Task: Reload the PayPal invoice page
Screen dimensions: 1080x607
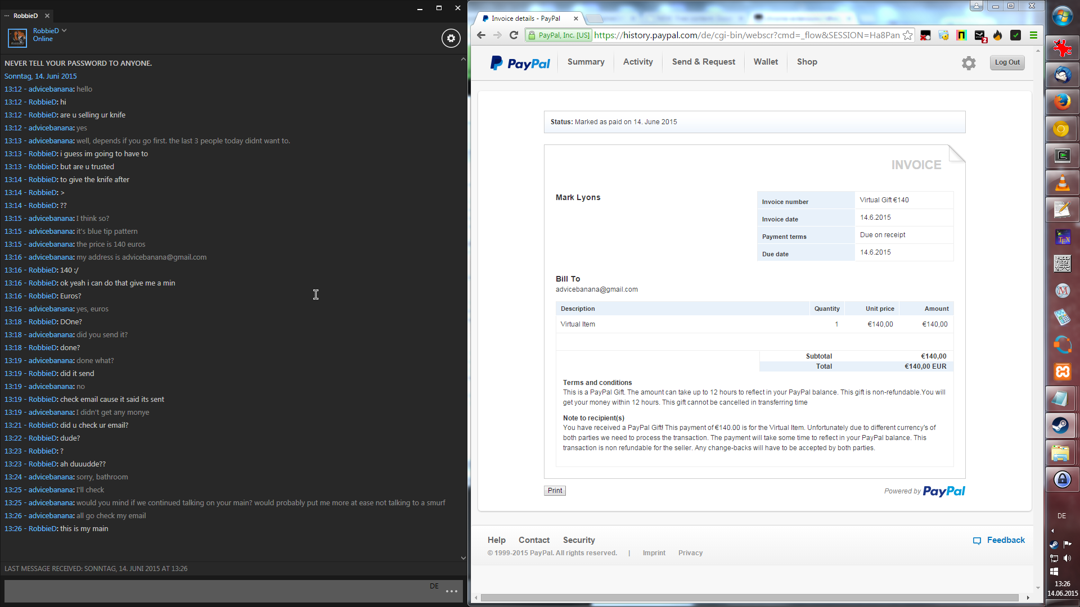Action: coord(514,35)
